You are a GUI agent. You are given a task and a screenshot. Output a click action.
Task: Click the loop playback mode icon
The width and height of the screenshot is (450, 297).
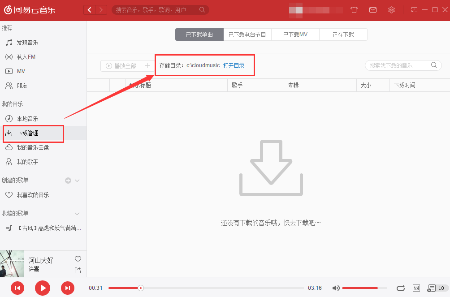(401, 288)
